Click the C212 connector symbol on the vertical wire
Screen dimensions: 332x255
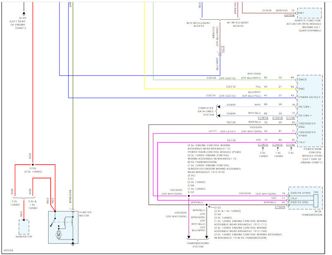pos(220,54)
